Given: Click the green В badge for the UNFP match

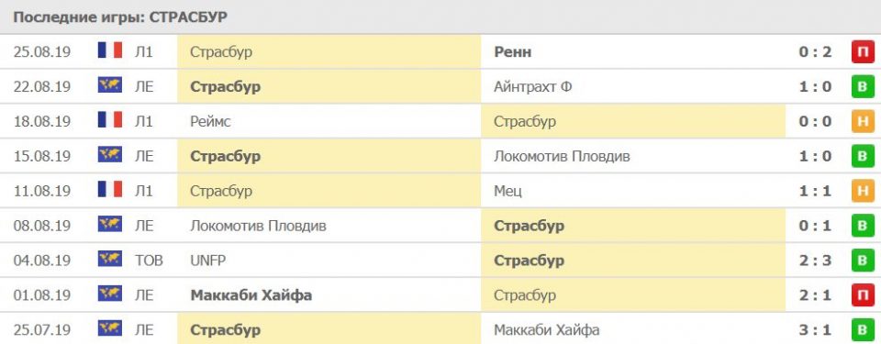Looking at the screenshot, I should coord(863,261).
